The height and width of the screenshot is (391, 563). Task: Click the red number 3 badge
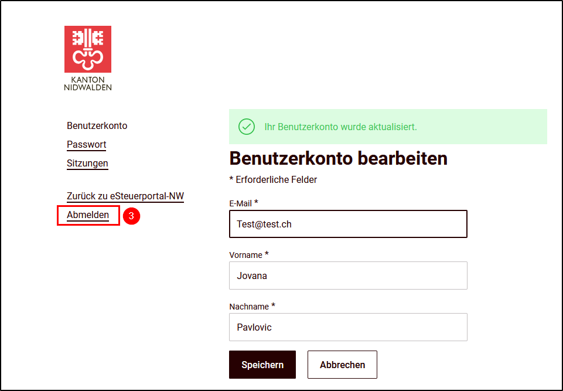pyautogui.click(x=131, y=216)
